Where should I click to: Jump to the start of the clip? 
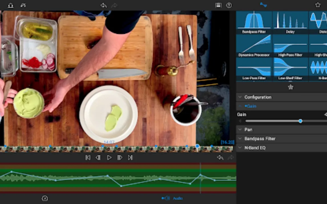point(88,158)
